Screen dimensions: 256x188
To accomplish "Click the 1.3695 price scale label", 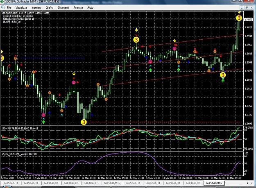I will 248,124.
